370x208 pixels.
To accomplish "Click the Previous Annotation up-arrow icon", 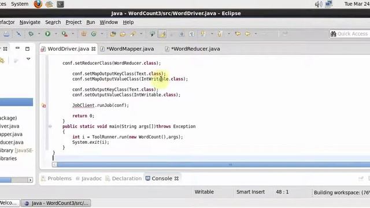I will [x=220, y=34].
